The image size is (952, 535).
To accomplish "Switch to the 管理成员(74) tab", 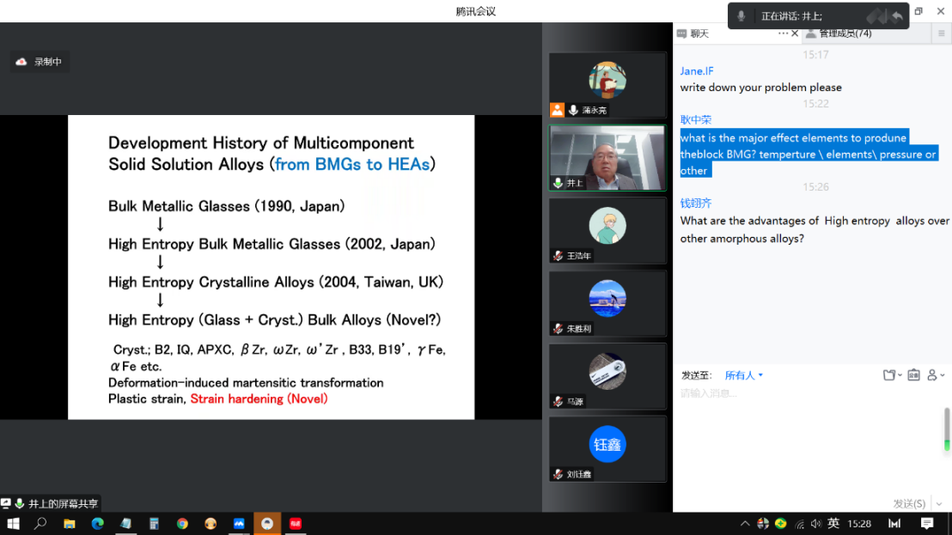I will pyautogui.click(x=845, y=33).
